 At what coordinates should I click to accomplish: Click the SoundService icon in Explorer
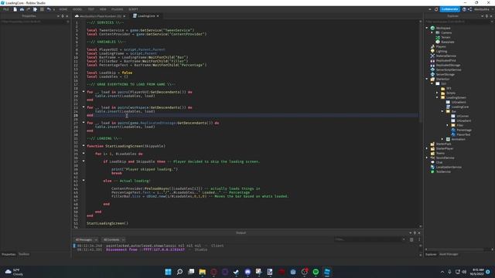tap(433, 158)
